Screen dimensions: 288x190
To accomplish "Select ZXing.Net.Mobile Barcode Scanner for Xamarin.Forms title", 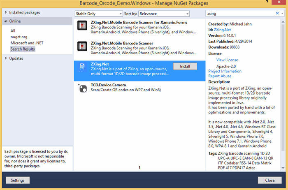I will [139, 22].
